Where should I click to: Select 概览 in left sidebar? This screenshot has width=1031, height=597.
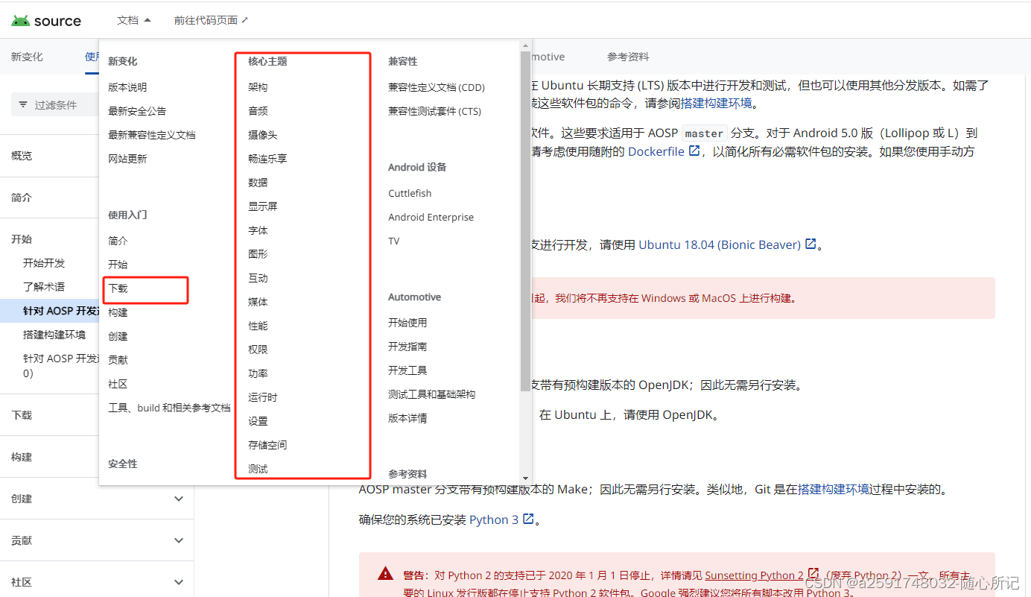tap(22, 156)
